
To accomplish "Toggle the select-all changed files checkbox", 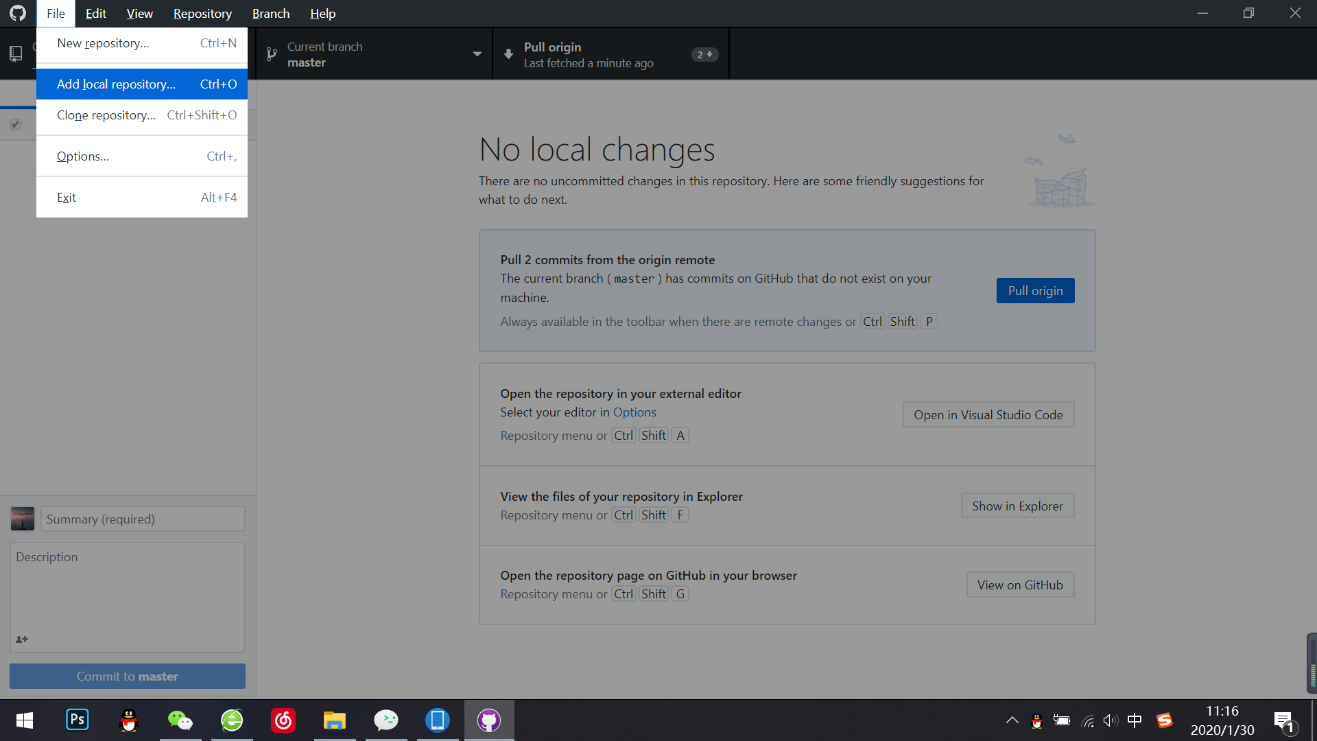I will pos(15,124).
